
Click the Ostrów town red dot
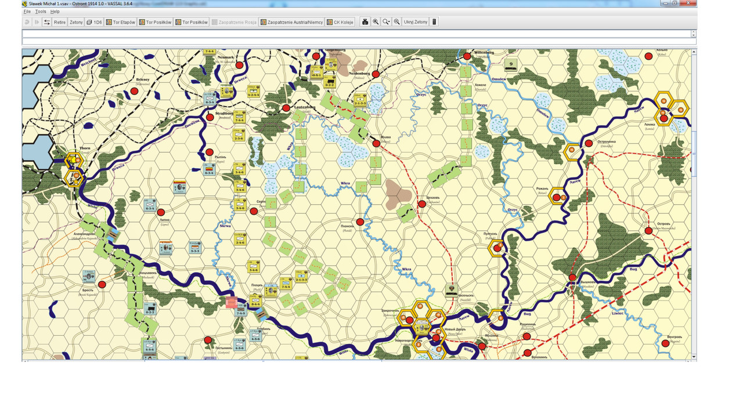pyautogui.click(x=648, y=231)
